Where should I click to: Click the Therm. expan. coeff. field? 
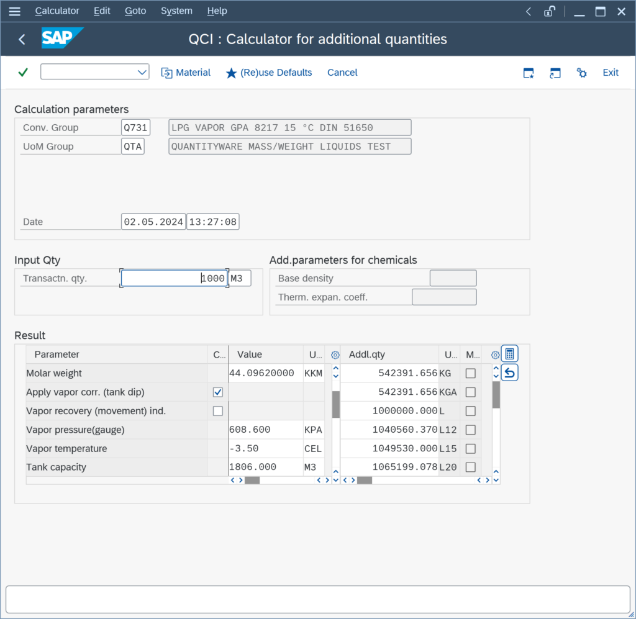444,297
